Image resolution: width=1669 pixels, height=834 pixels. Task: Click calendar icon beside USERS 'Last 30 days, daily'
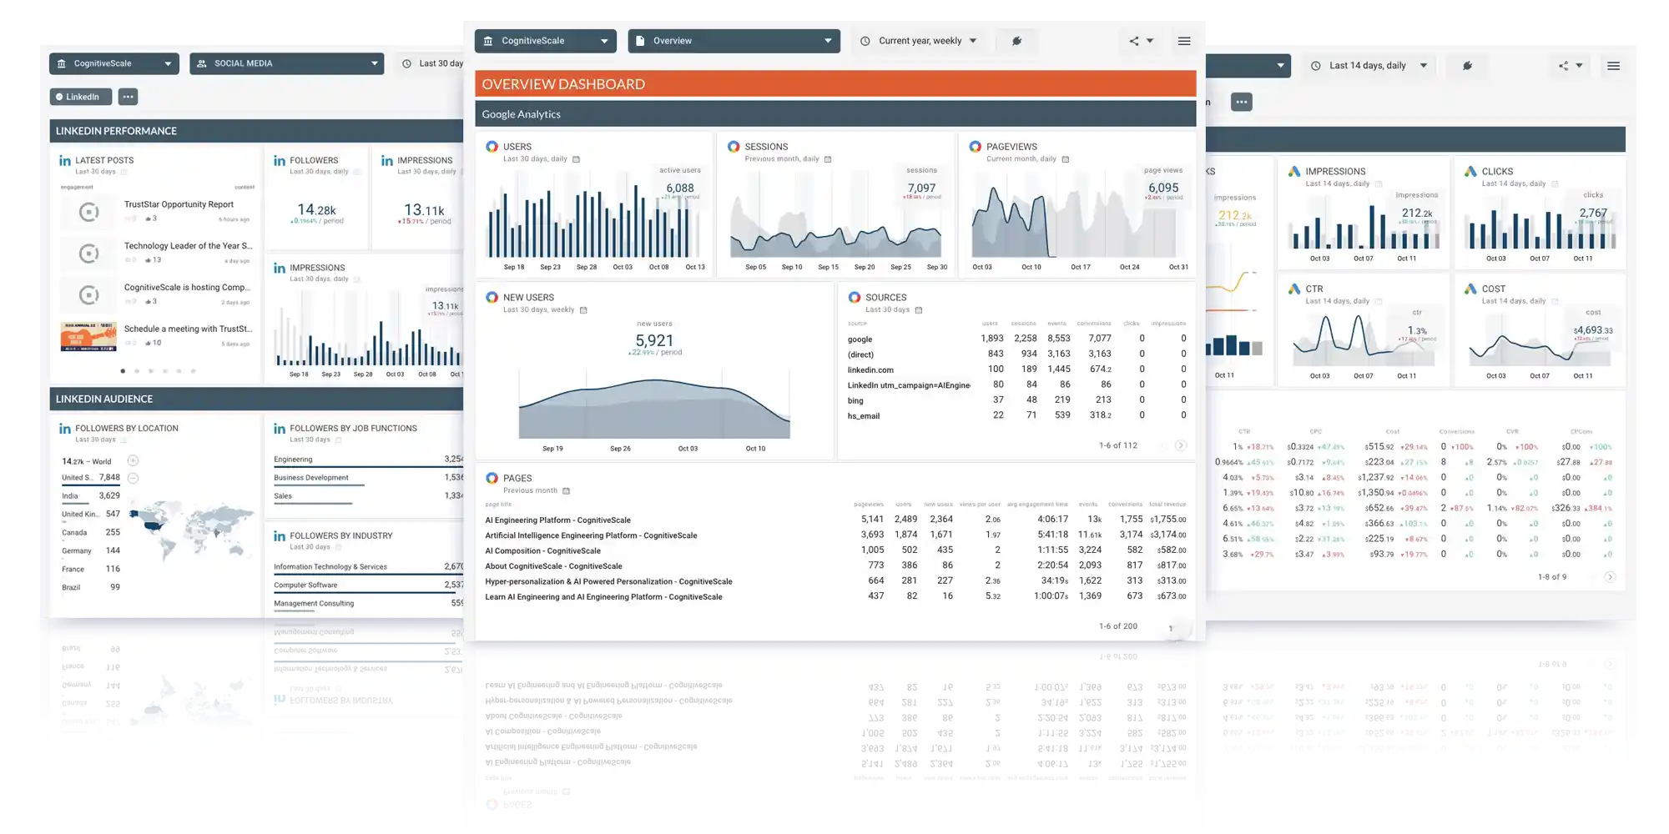(576, 159)
